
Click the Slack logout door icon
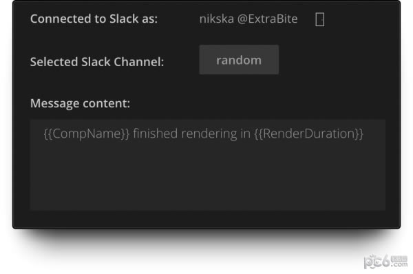point(320,19)
